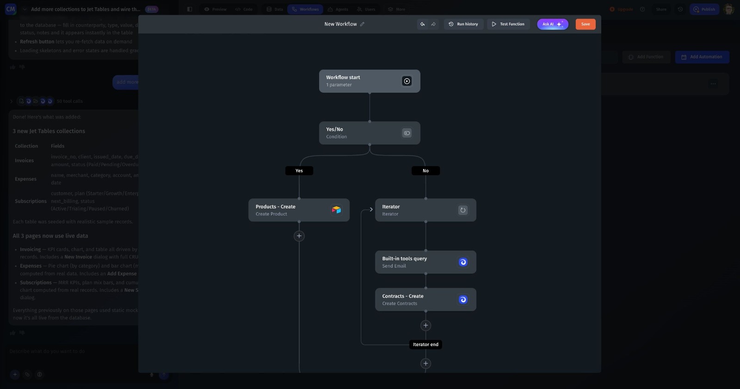Screen dimensions: 740x389
Task: Expand the project title dropdown chevron
Action: [25, 9]
